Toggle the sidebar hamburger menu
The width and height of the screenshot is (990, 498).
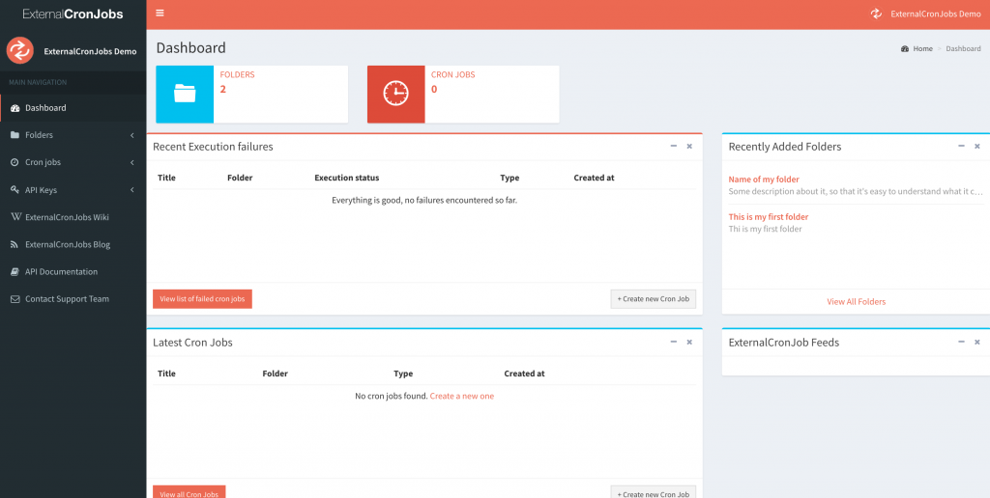(160, 14)
